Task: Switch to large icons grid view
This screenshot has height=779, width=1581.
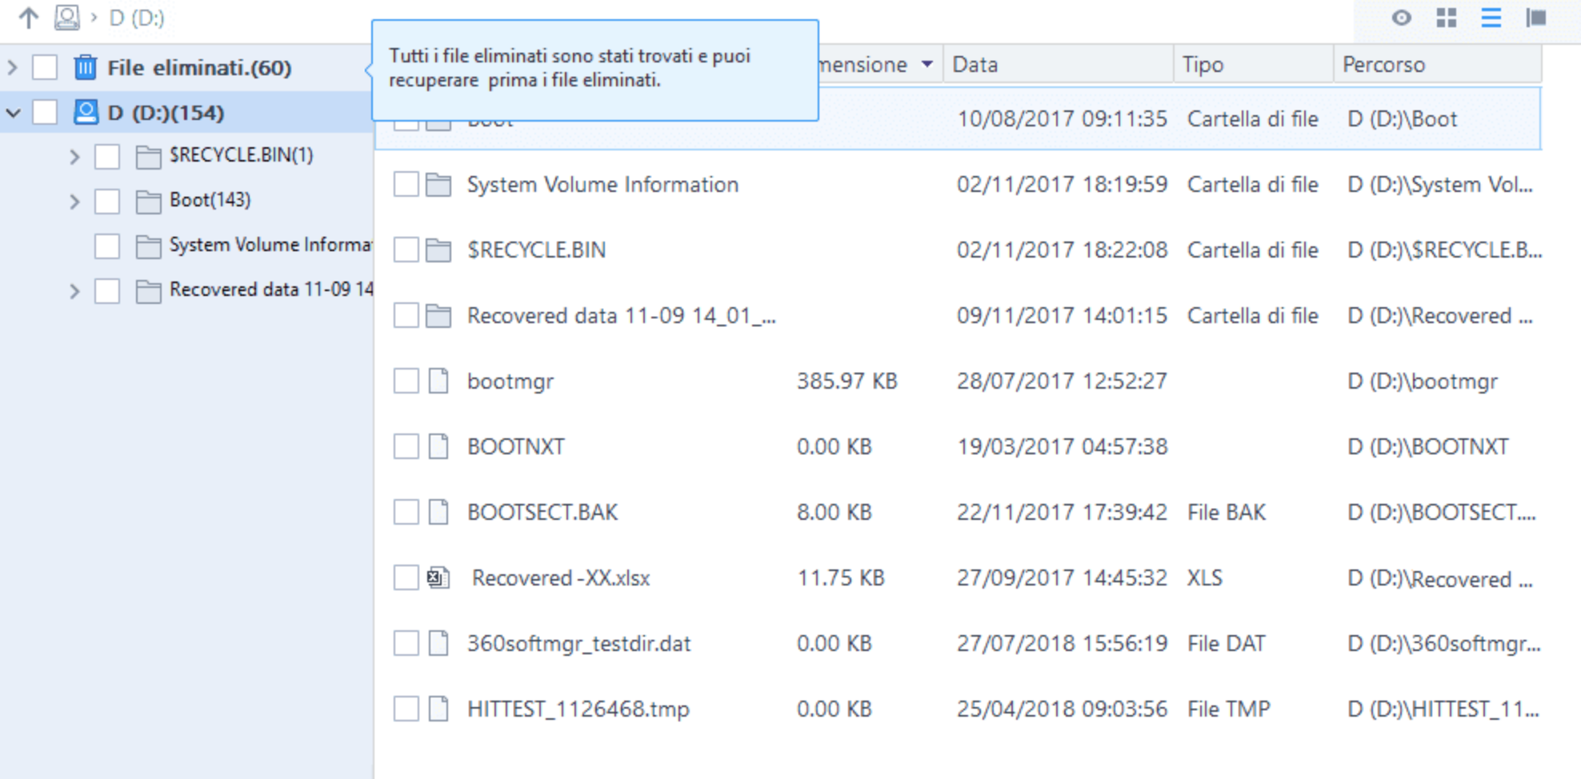Action: [1446, 18]
